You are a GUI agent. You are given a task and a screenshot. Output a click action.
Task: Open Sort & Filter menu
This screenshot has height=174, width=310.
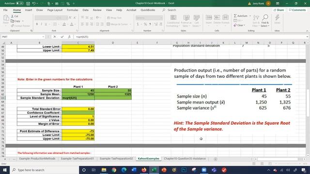256,21
